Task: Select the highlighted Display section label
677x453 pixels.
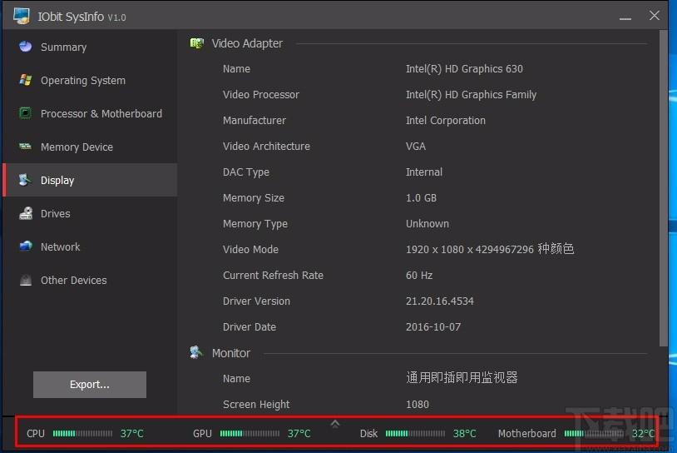Action: coord(57,180)
